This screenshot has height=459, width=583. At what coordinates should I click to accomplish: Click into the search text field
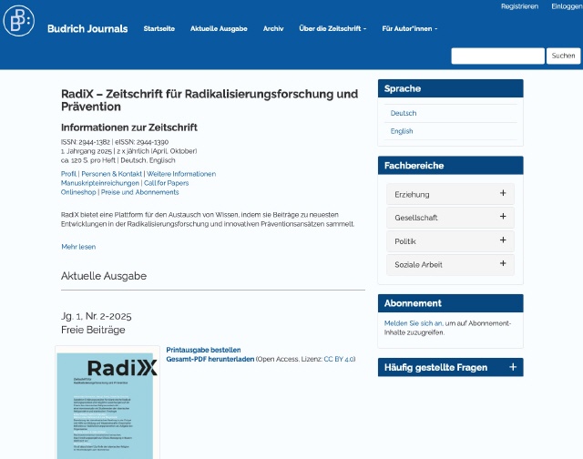(497, 56)
